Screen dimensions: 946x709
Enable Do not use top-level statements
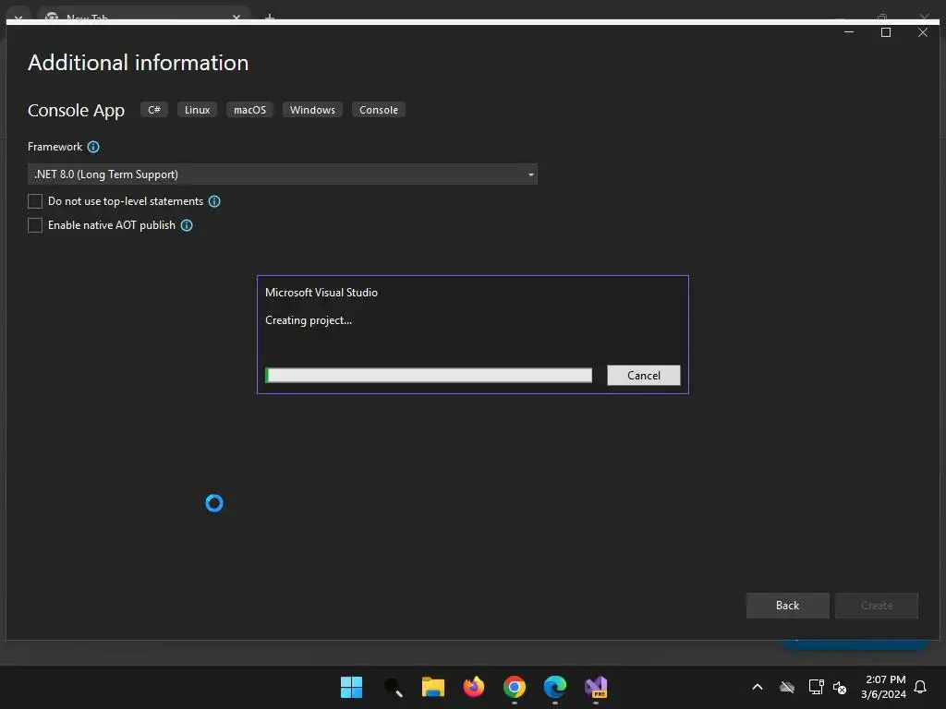(35, 201)
